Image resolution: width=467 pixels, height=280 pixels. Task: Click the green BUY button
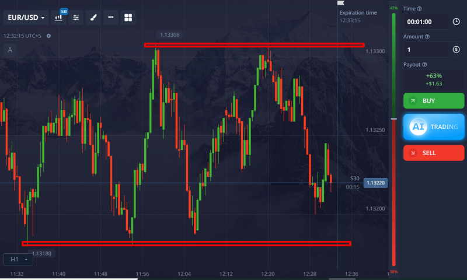coord(434,100)
